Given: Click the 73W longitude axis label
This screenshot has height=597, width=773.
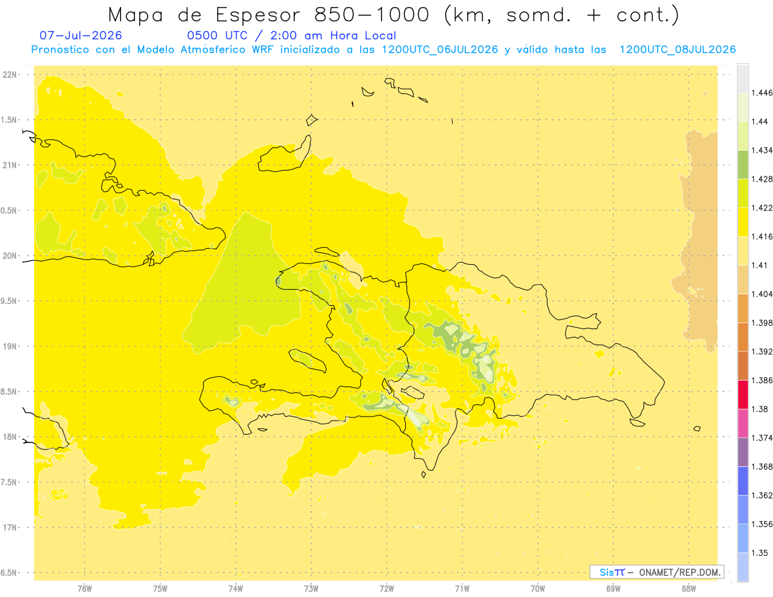Looking at the screenshot, I should pyautogui.click(x=311, y=588).
